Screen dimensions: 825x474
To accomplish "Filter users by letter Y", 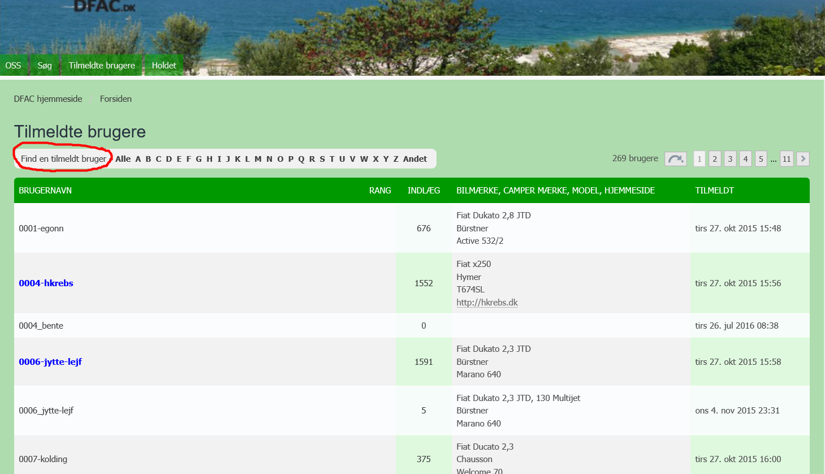I will pos(386,159).
